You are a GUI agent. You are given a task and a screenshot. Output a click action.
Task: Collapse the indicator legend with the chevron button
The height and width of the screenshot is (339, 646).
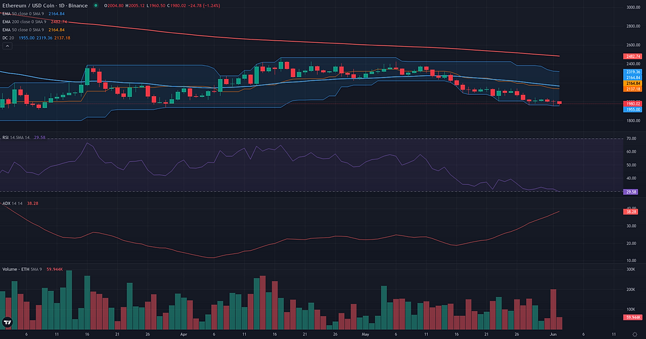point(7,46)
